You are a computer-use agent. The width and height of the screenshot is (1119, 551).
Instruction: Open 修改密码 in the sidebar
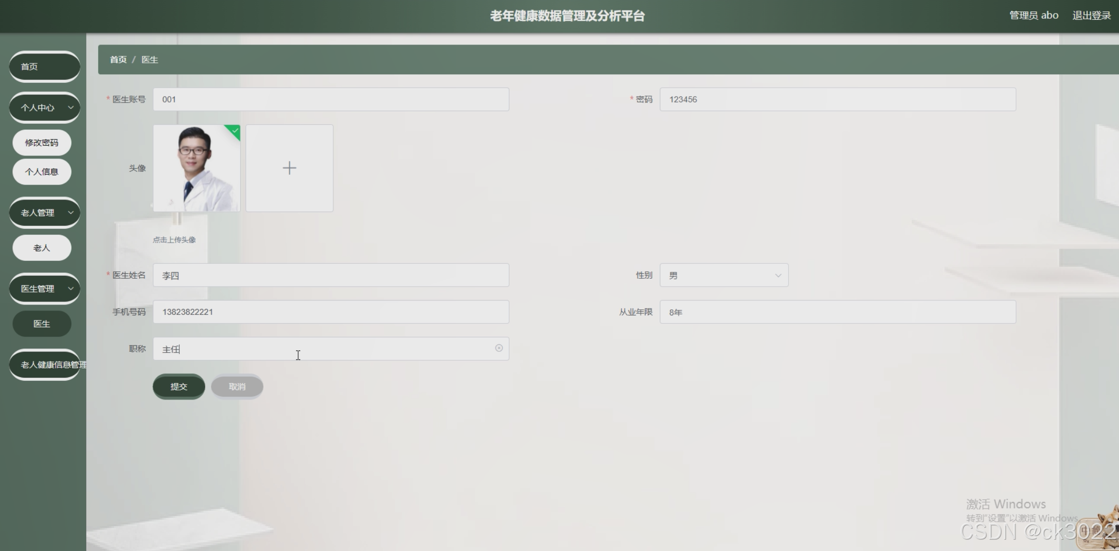(x=42, y=143)
